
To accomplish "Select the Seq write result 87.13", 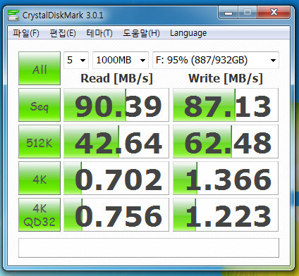I will 226,105.
